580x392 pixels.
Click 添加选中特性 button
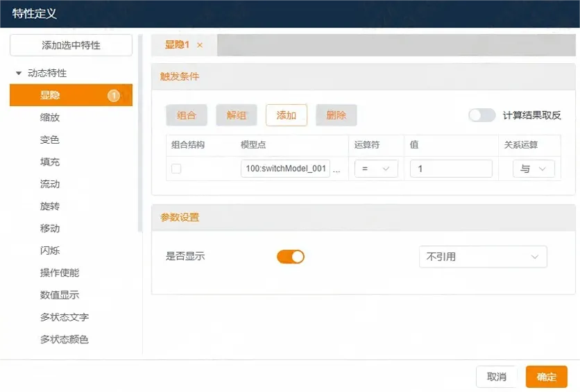pos(71,45)
